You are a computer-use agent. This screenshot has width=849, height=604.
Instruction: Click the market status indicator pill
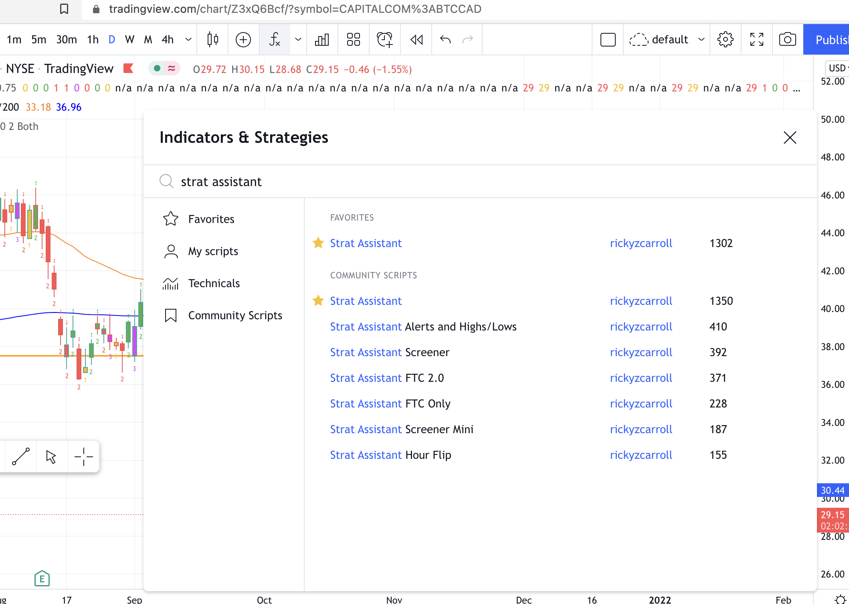click(x=164, y=69)
